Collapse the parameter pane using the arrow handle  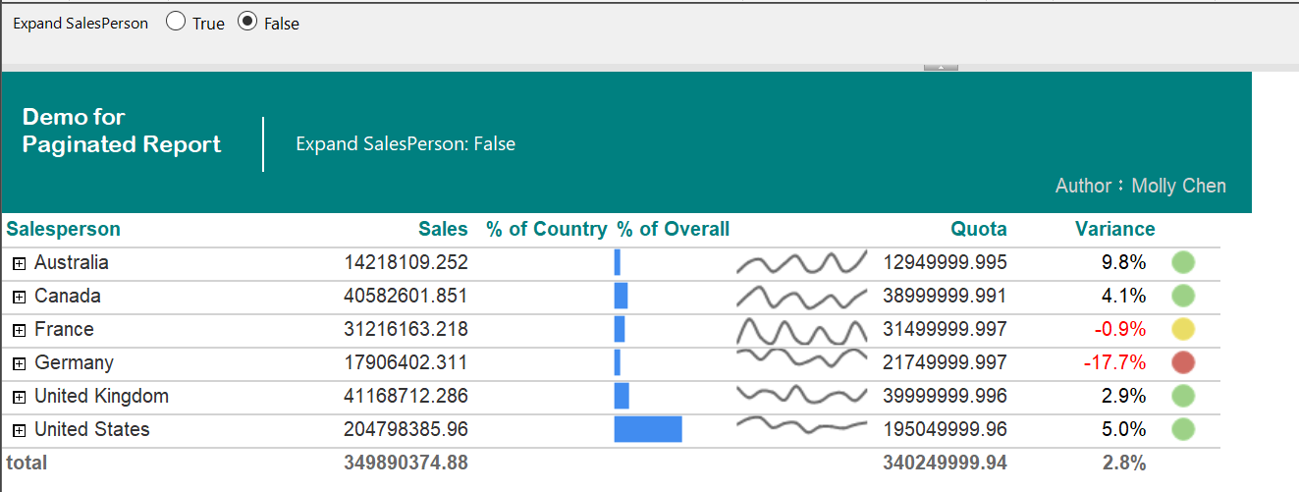point(941,67)
